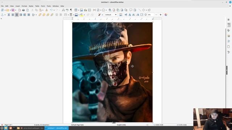Image resolution: width=232 pixels, height=130 pixels.
Task: Click the Clone Formatting paintbrush icon
Action: point(47,10)
